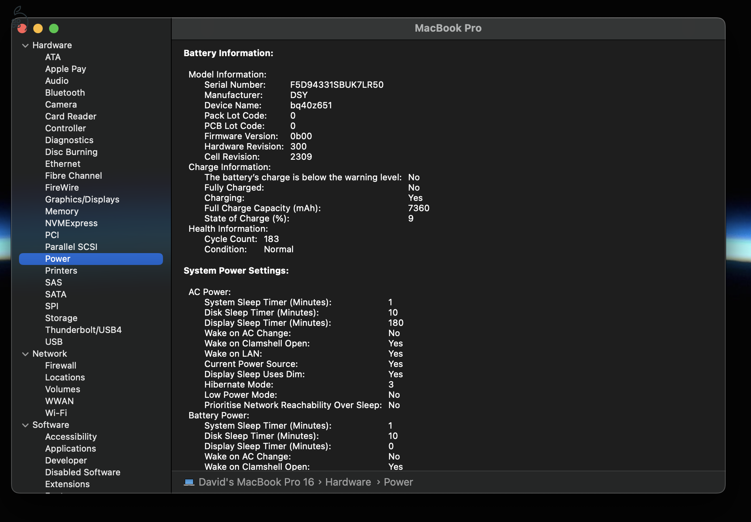Select Volumes under Network
This screenshot has height=522, width=751.
[x=63, y=389]
